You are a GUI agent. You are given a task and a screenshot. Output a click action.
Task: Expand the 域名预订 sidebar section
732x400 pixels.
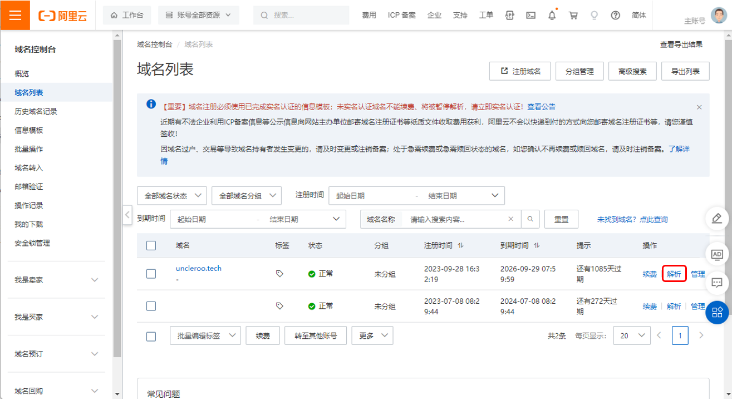point(57,354)
